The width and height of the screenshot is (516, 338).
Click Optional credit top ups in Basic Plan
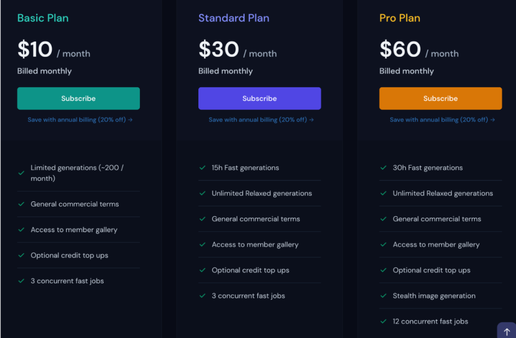[69, 256]
